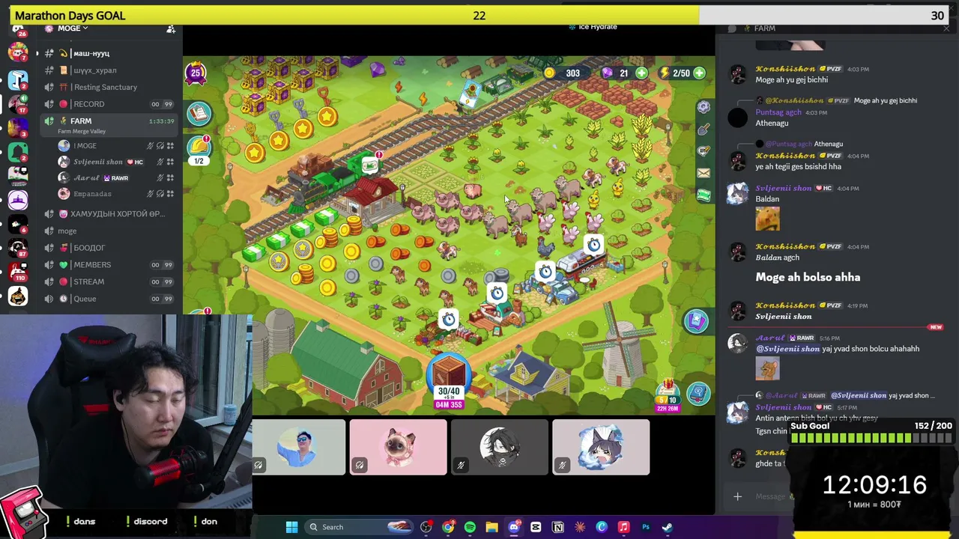Open the server with 110 notifications
Viewport: 959px width, 539px height.
point(18,272)
